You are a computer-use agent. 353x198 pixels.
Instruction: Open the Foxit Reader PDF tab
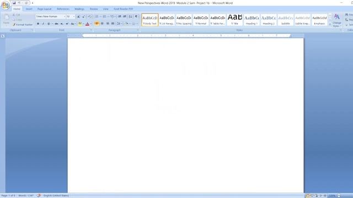tap(123, 9)
